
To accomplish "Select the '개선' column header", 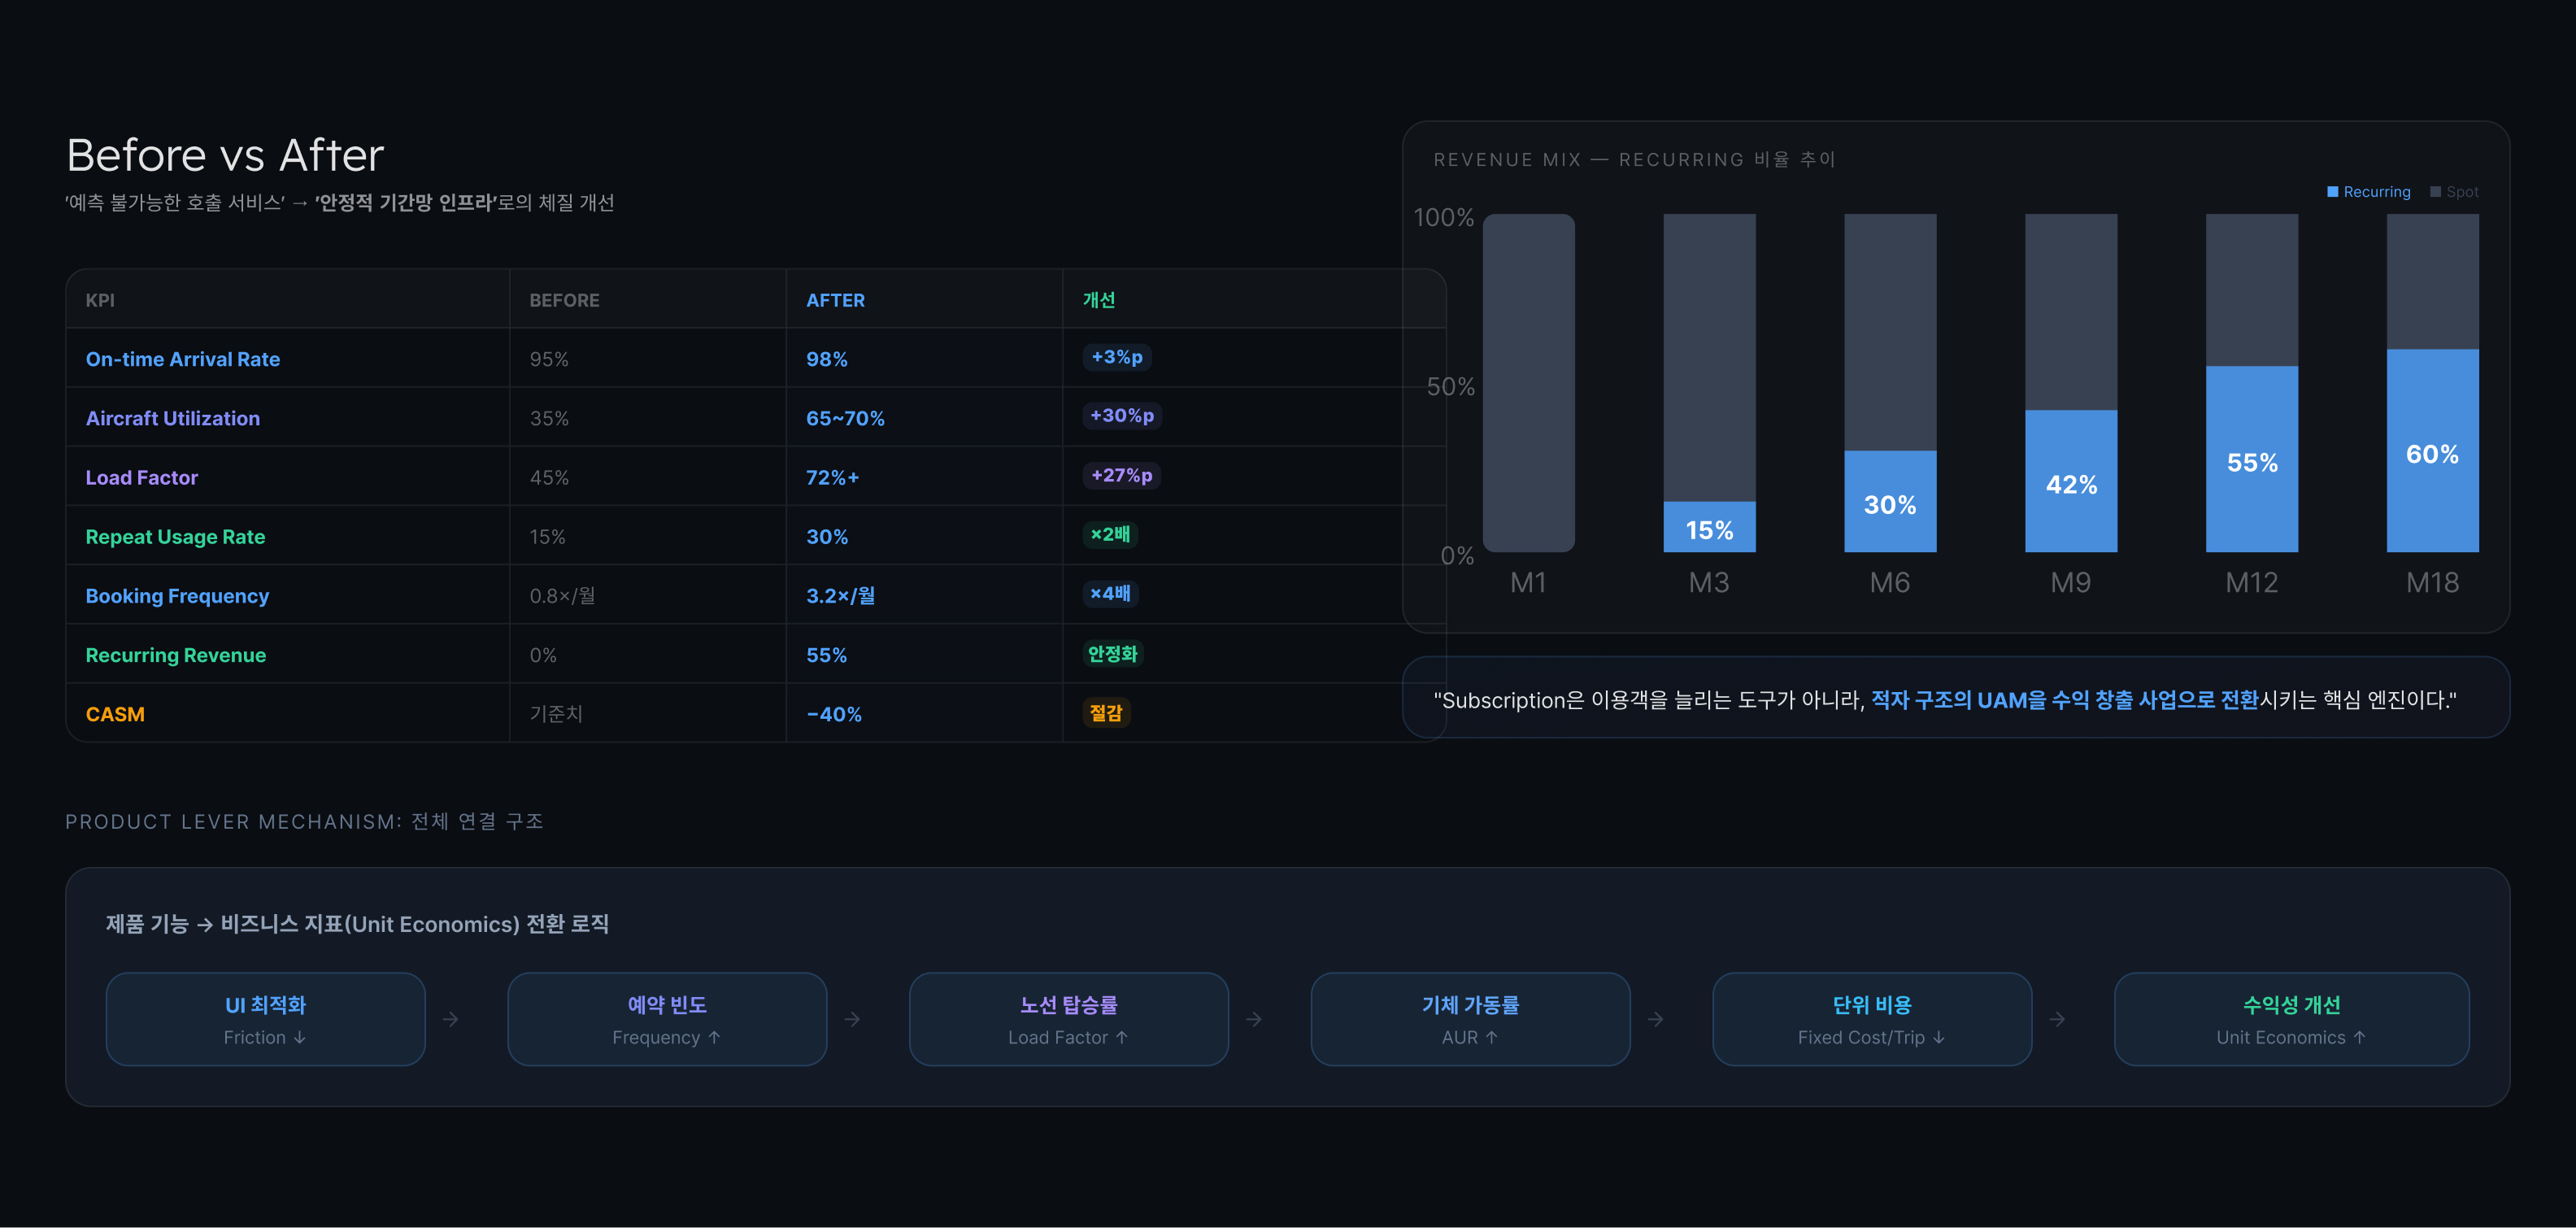I will 1097,299.
